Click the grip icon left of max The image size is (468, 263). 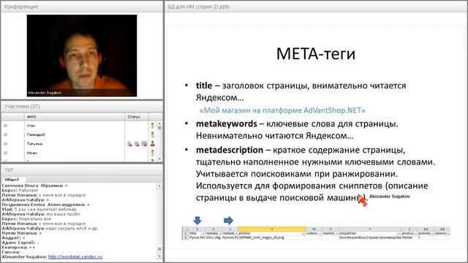coord(5,126)
